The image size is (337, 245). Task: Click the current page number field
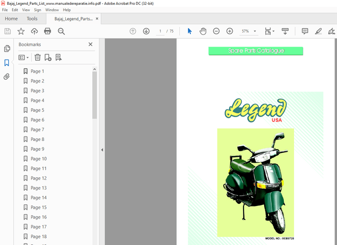pyautogui.click(x=160, y=31)
